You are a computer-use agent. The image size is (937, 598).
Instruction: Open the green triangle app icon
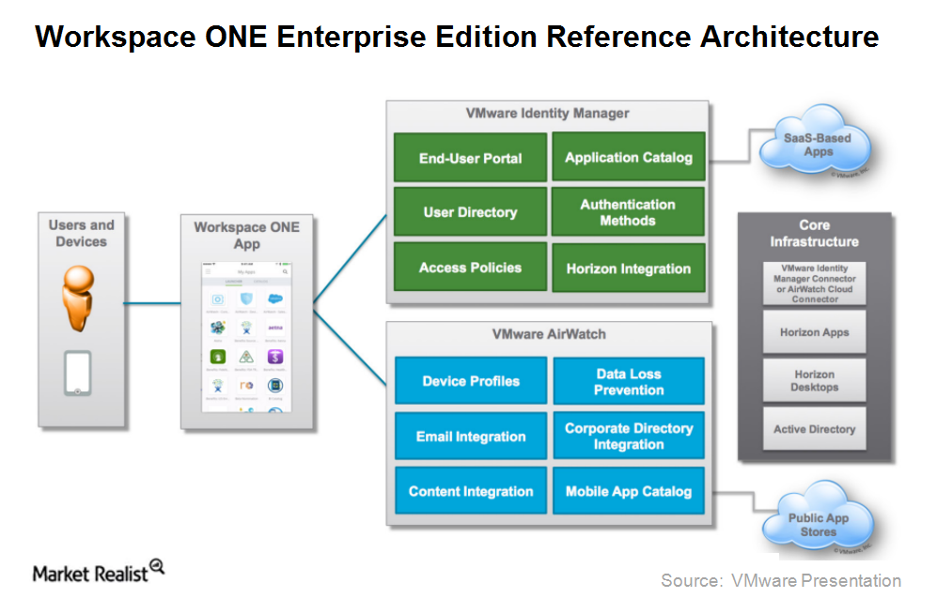pos(246,357)
